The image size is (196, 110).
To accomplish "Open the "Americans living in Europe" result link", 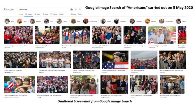I will tap(158, 46).
